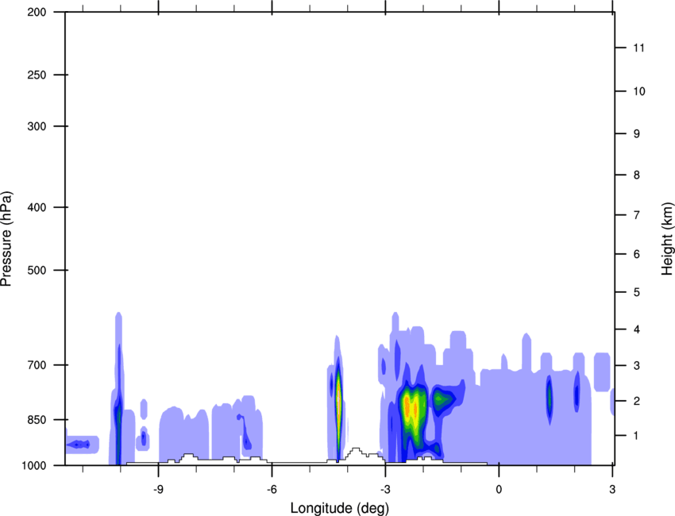Viewport: 675px width, 516px height.
Task: Click the 6 km height label
Action: click(x=637, y=254)
